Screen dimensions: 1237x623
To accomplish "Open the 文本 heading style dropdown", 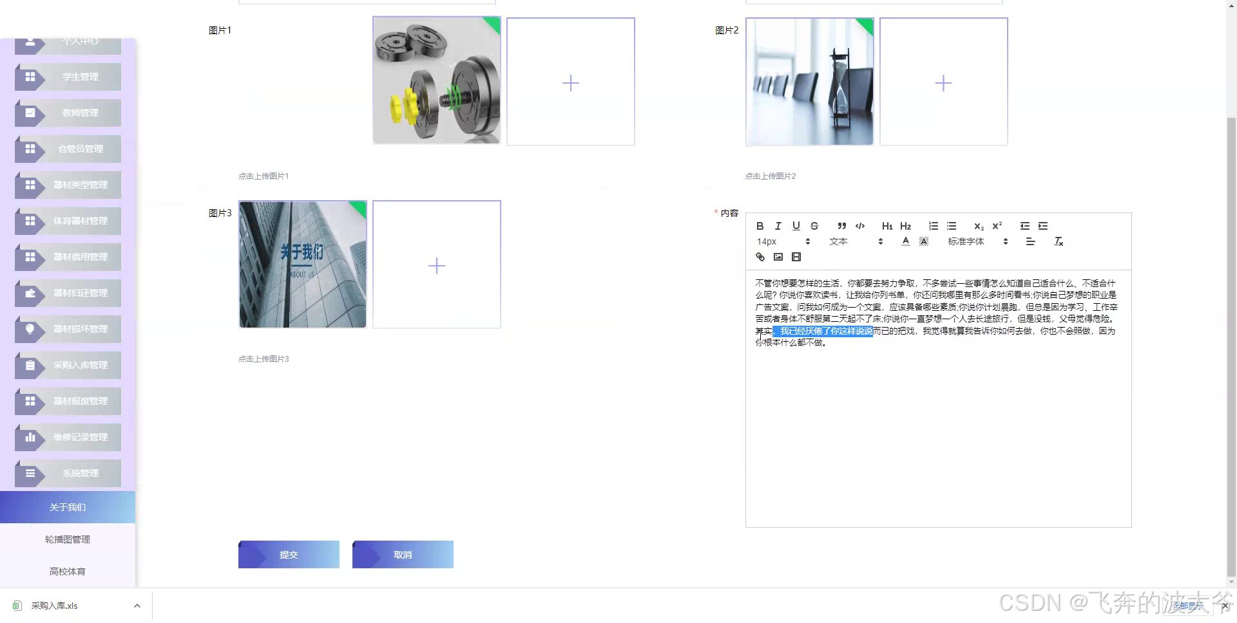I will pyautogui.click(x=856, y=241).
